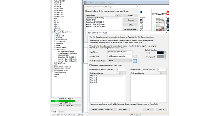Select Amp In 3 in Rx labels
219x116 pixels.
(x=93, y=80)
